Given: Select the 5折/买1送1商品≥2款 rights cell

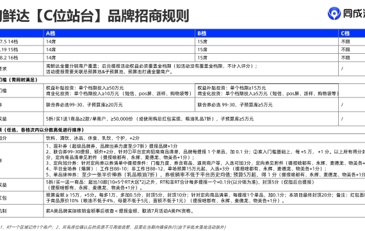Looking at the screenshot, I should click(191, 119).
